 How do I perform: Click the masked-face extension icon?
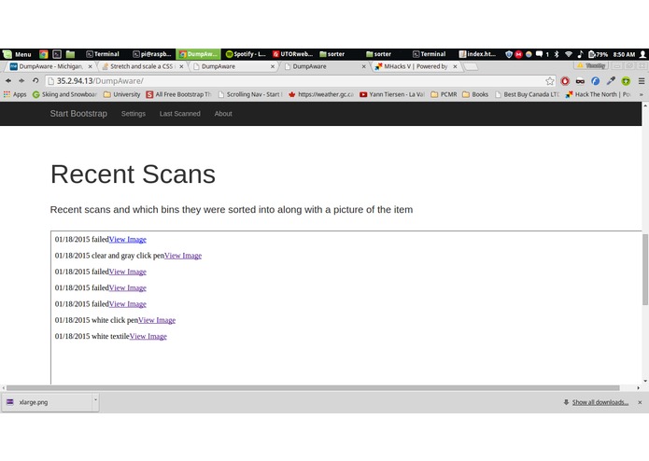580,81
